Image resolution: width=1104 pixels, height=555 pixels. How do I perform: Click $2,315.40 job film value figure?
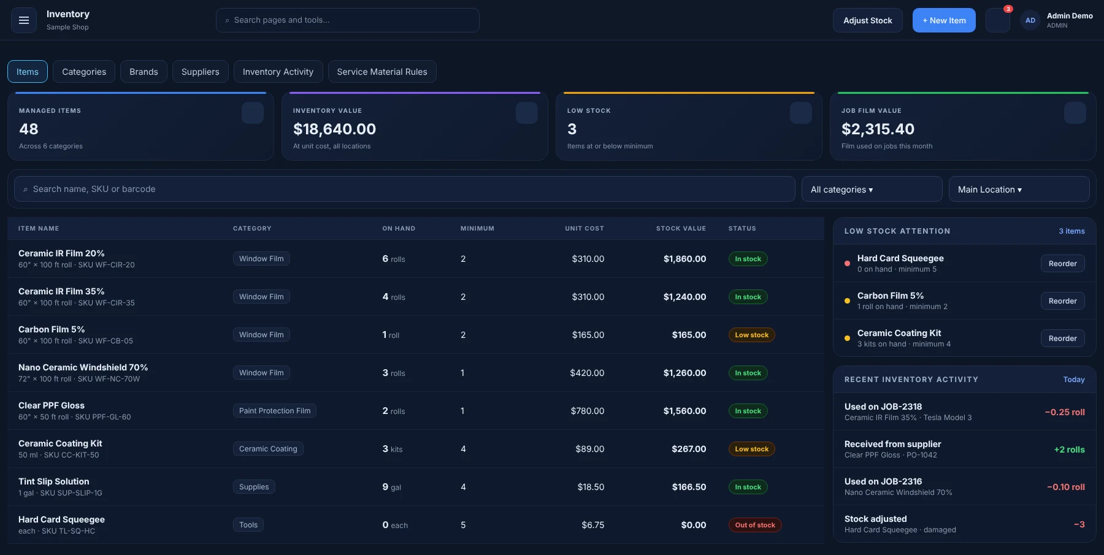[x=878, y=129]
